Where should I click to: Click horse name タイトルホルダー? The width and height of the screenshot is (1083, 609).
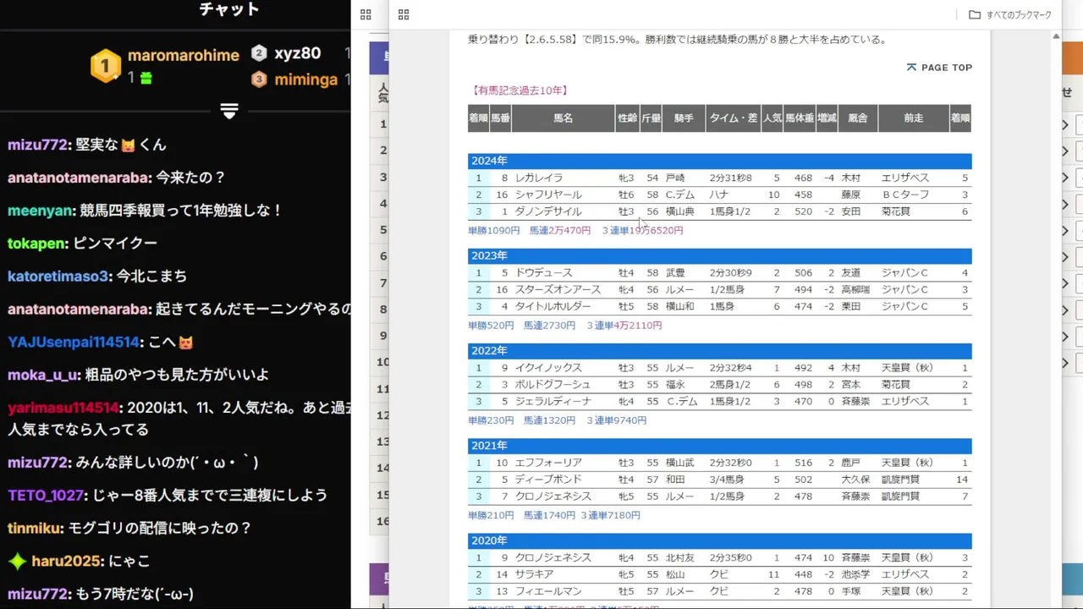pyautogui.click(x=553, y=306)
